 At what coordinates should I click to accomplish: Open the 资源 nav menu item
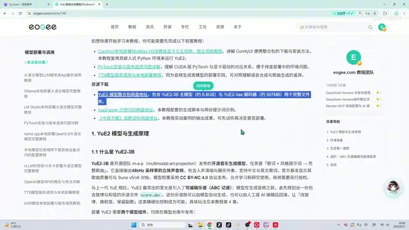[220, 27]
